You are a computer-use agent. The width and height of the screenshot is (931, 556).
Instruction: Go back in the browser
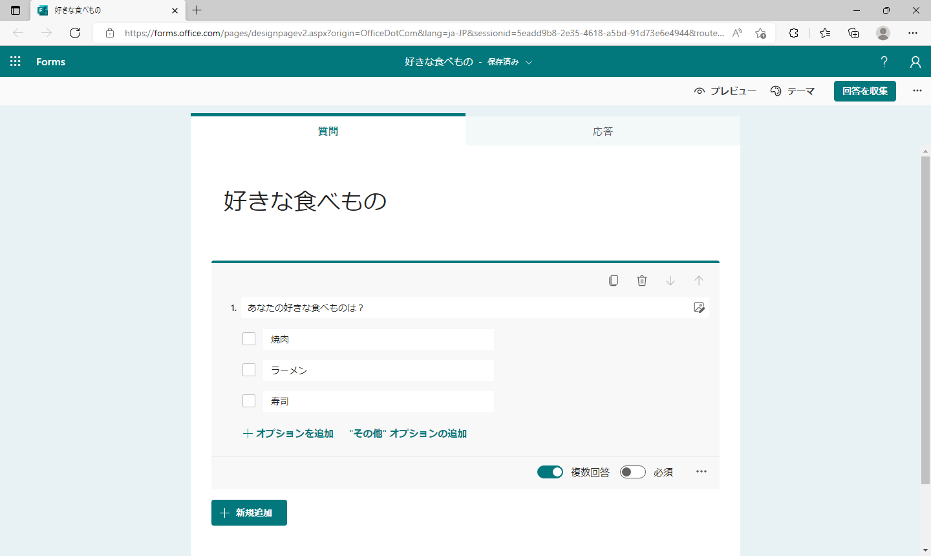tap(18, 33)
